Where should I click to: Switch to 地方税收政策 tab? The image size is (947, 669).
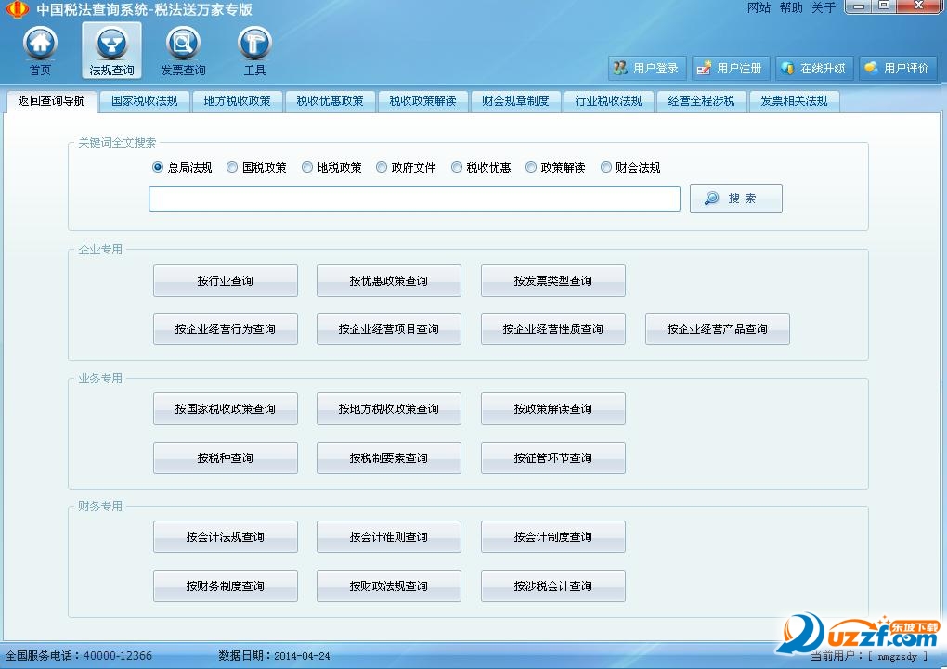pos(238,101)
